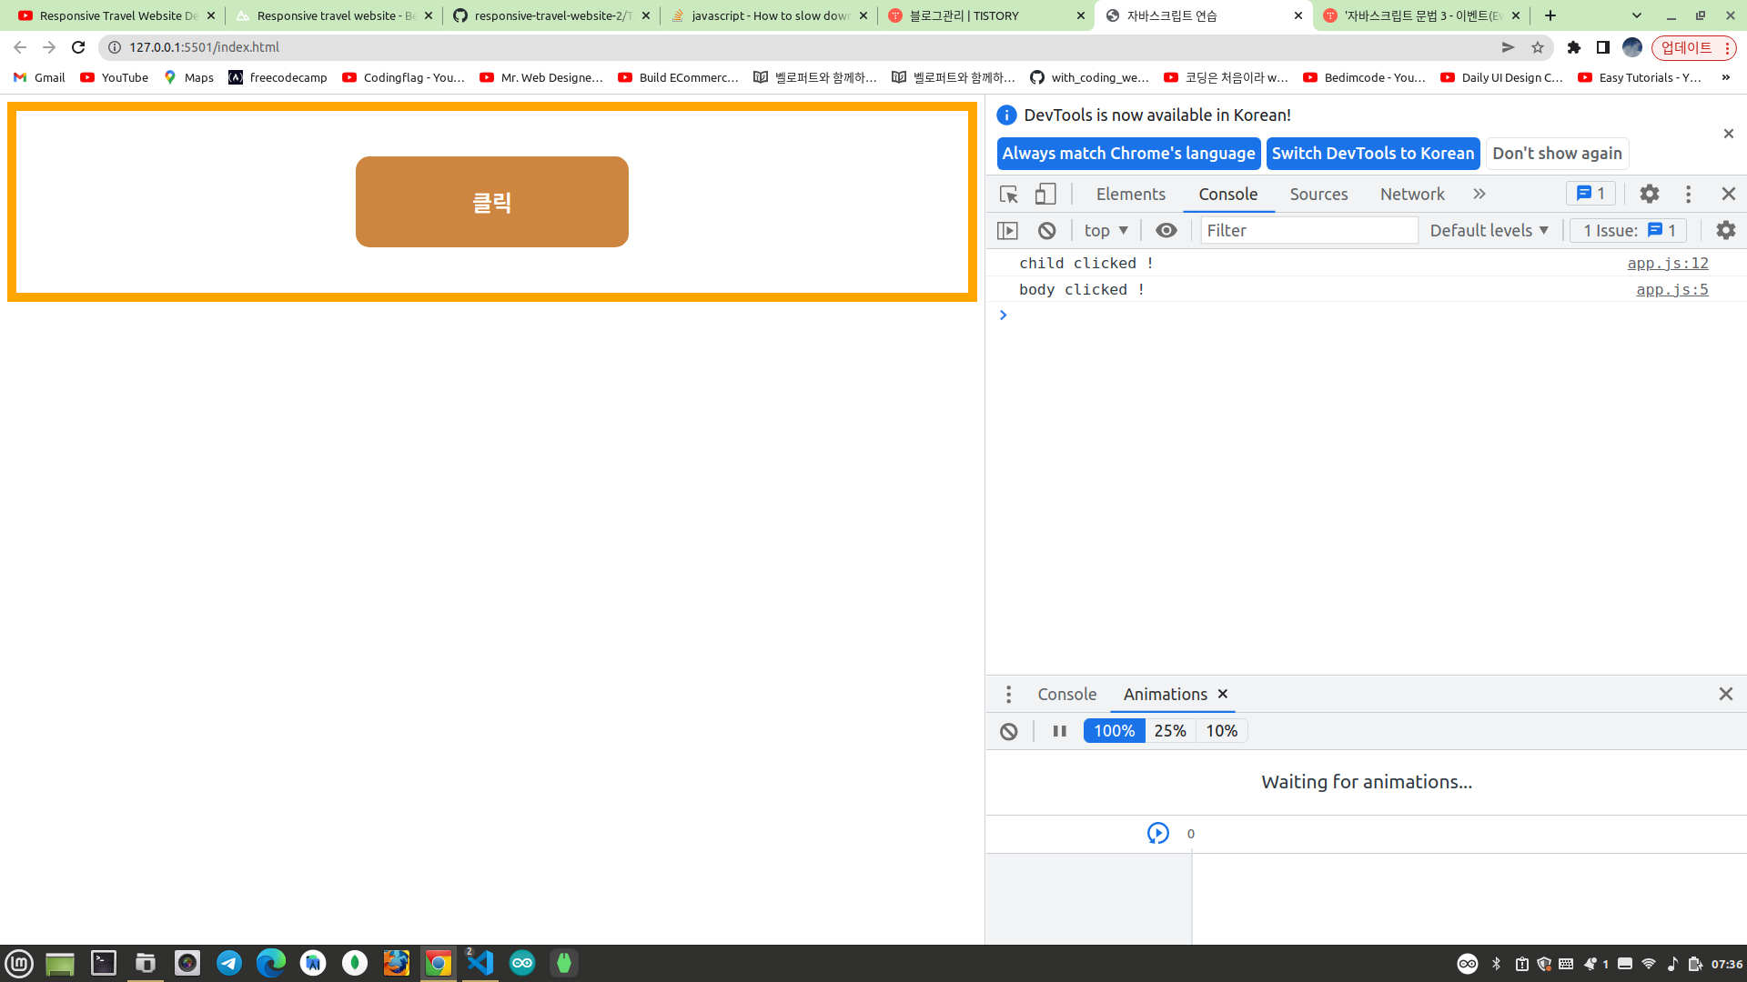Open console settings gear beside Issues

click(1725, 231)
